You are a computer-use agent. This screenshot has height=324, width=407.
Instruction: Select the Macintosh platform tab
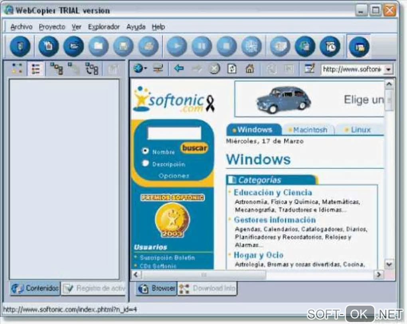coord(308,130)
